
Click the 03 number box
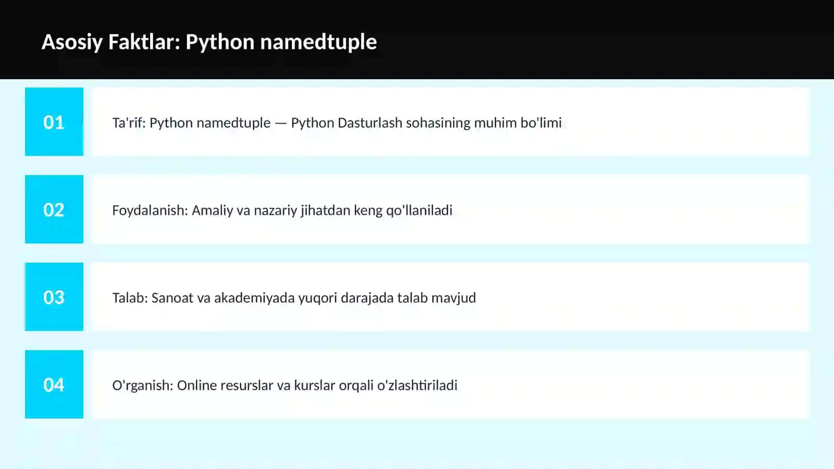point(54,297)
